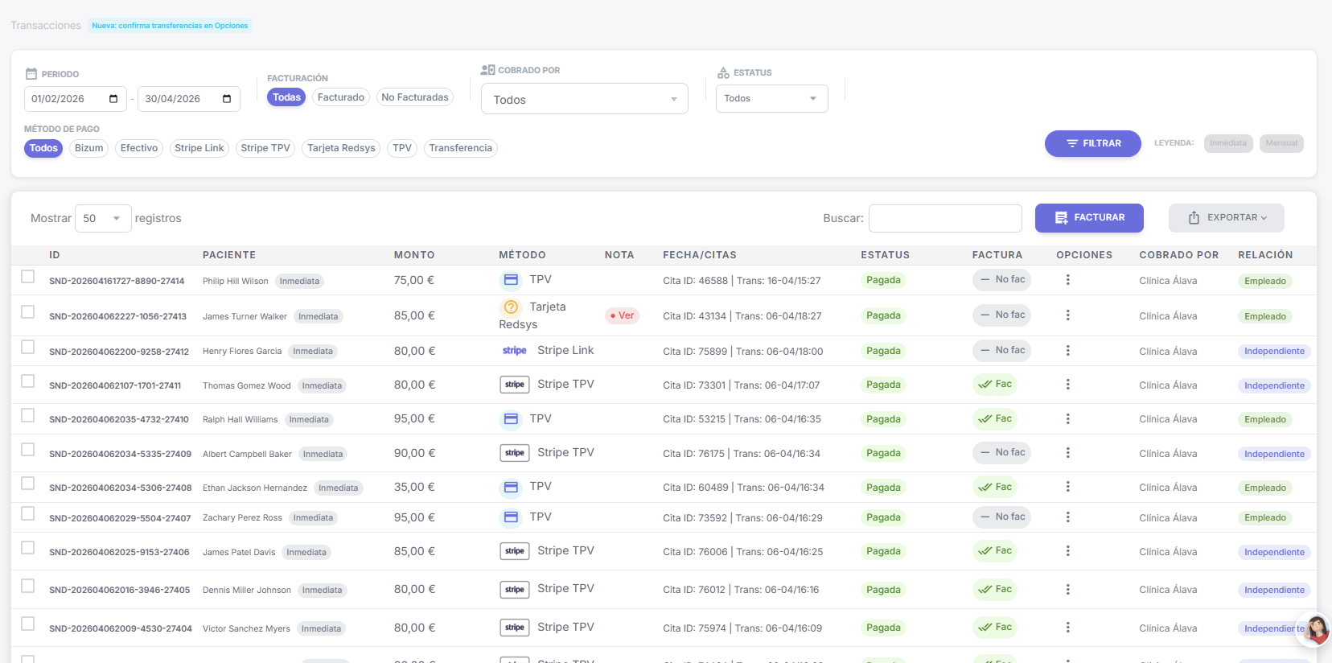Viewport: 1332px width, 663px height.
Task: Click Ver note for James Turner Walker
Action: [x=622, y=315]
